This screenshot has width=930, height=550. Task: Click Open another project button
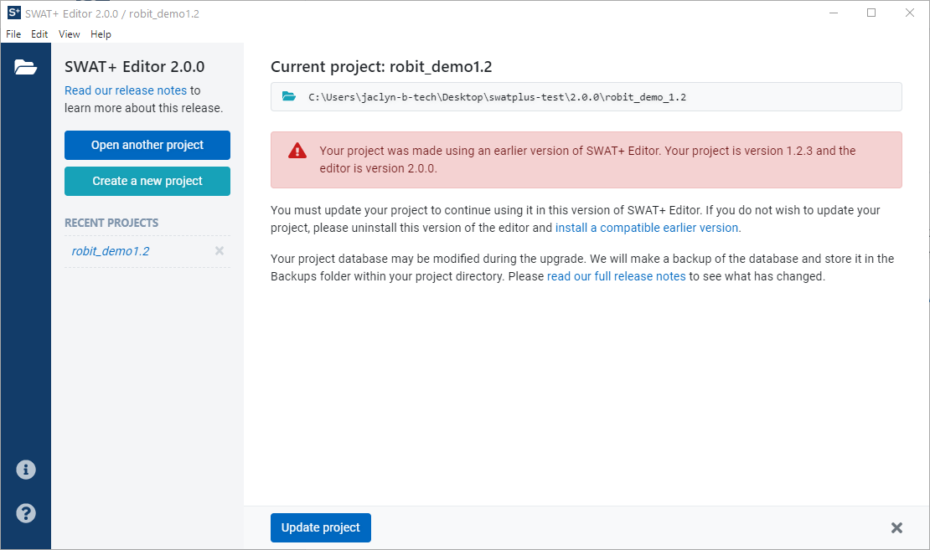pos(147,145)
